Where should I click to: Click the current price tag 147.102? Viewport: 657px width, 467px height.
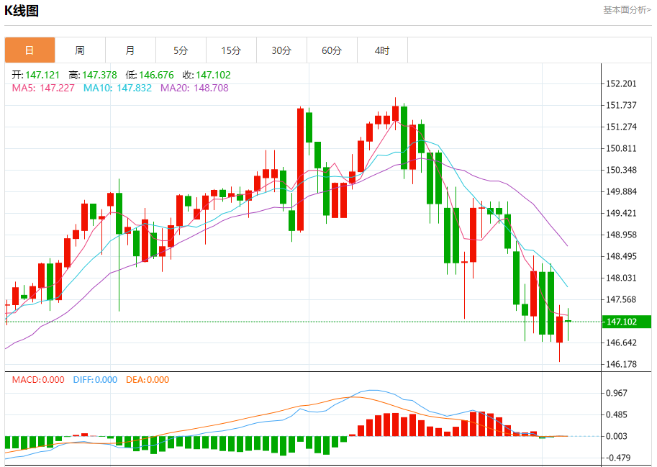coord(626,322)
